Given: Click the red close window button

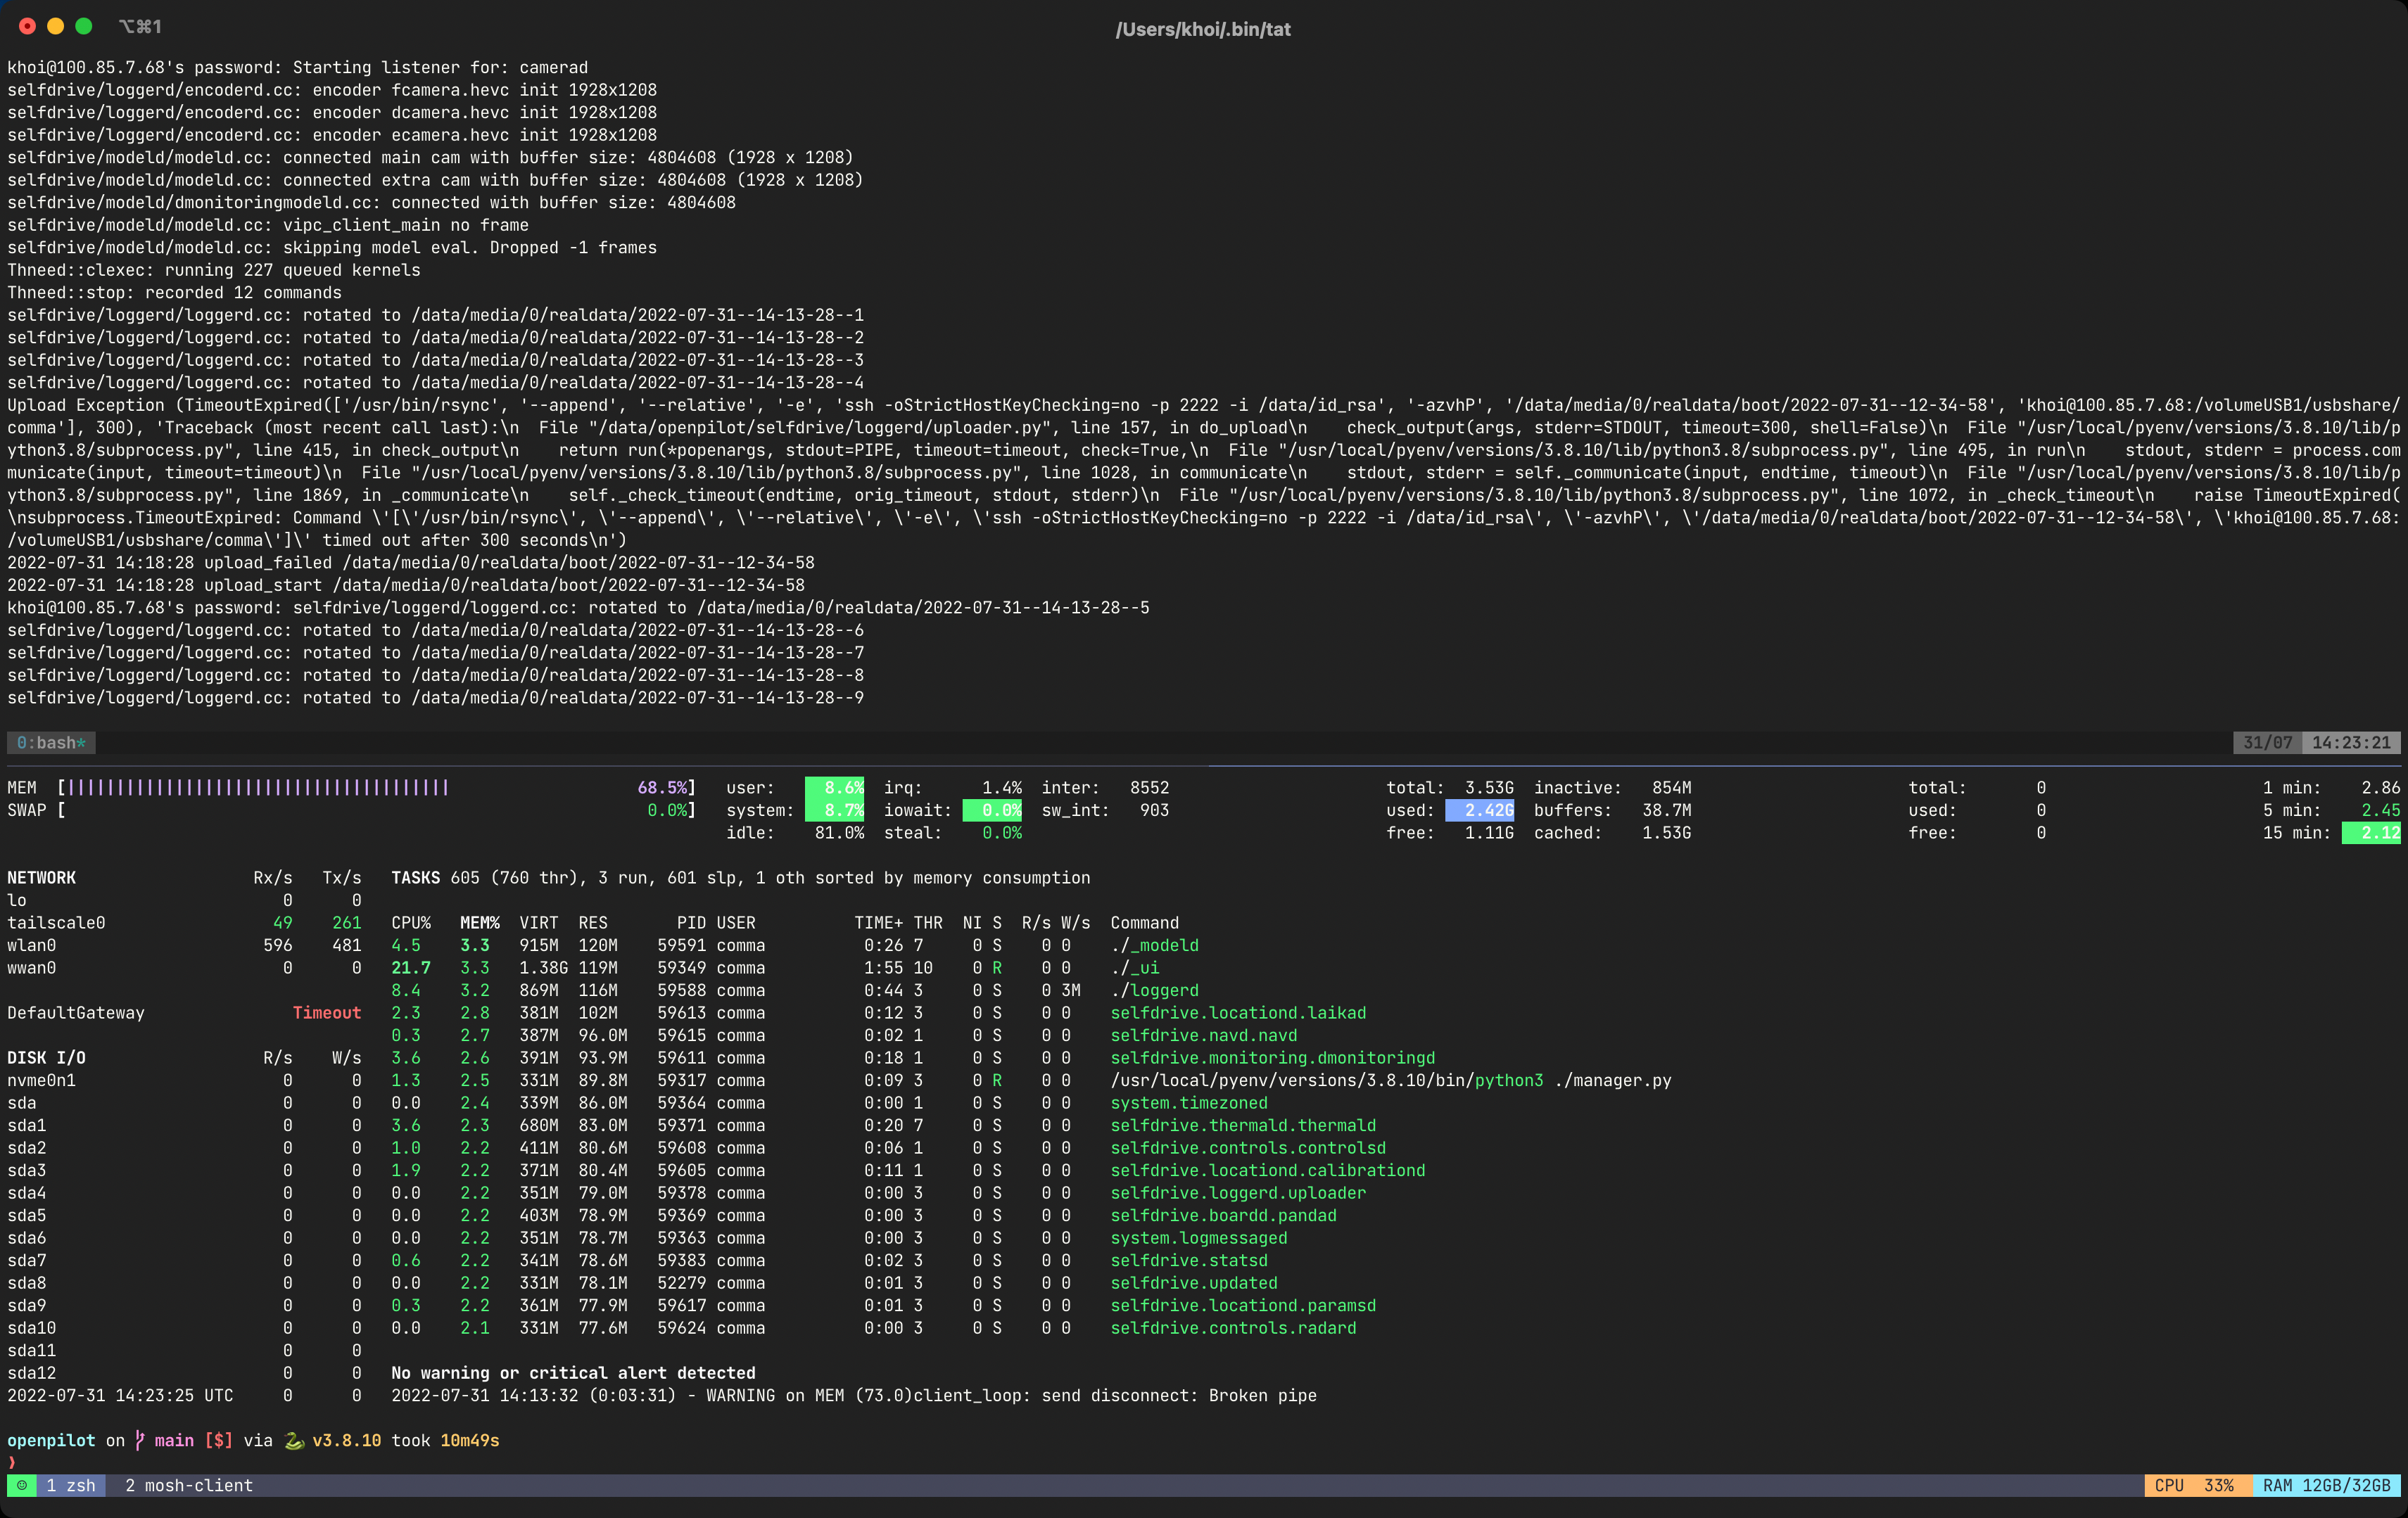Looking at the screenshot, I should [x=27, y=27].
